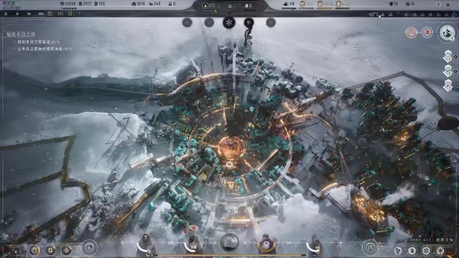Image resolution: width=459 pixels, height=258 pixels.
Task: View the resource stat showing 125
Action: 99,4
